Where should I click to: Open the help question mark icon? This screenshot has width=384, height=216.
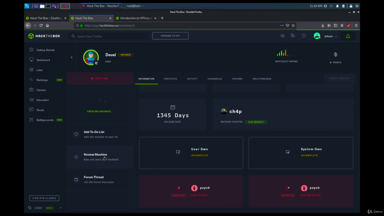click(x=304, y=36)
